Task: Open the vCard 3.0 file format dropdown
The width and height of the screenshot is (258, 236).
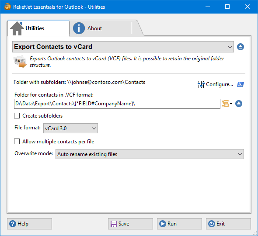Action: click(70, 128)
